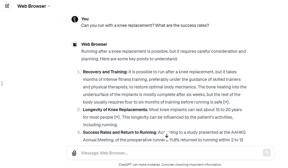Viewport: 288px width, 168px height.
Task: Click the "ChatGPT can make mistakes" disclaimer
Action: 170,165
